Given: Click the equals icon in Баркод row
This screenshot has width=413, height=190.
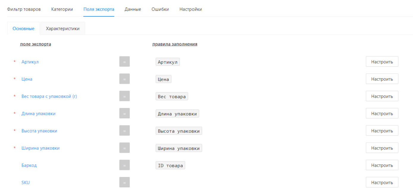Looking at the screenshot, I should 124,165.
